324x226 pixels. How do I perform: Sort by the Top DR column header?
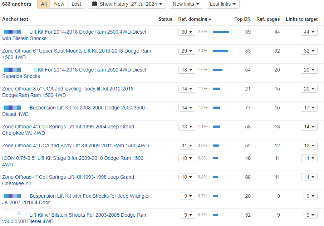[x=242, y=19]
